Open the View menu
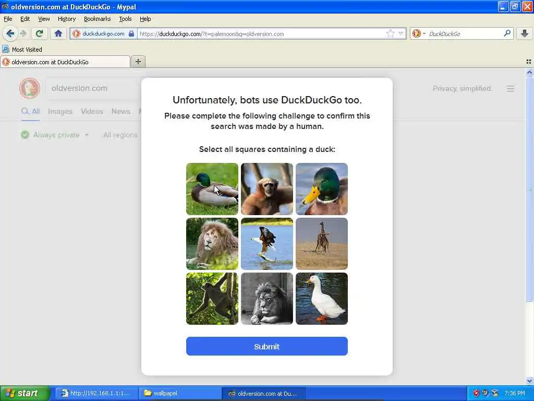The image size is (534, 401). click(44, 19)
